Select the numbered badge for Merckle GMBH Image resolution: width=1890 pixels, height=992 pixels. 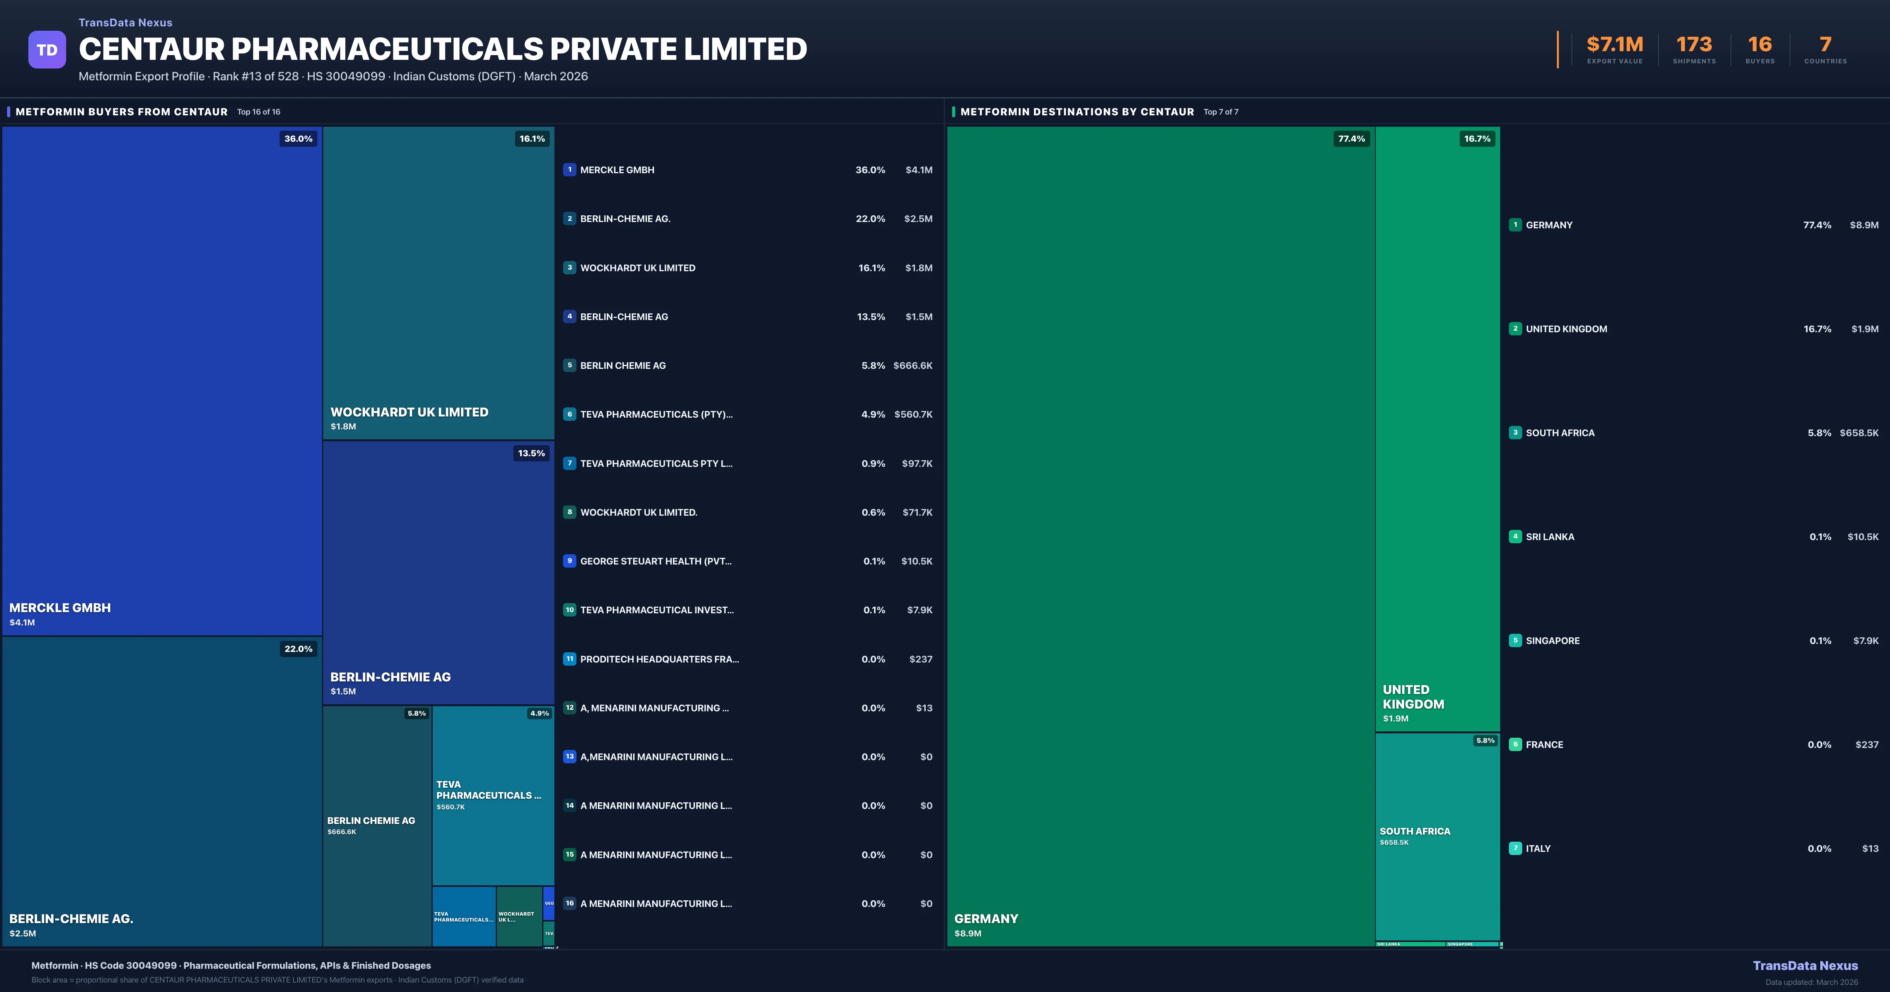click(569, 170)
